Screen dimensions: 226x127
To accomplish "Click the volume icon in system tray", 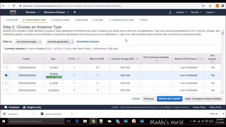I will pyautogui.click(x=202, y=121).
